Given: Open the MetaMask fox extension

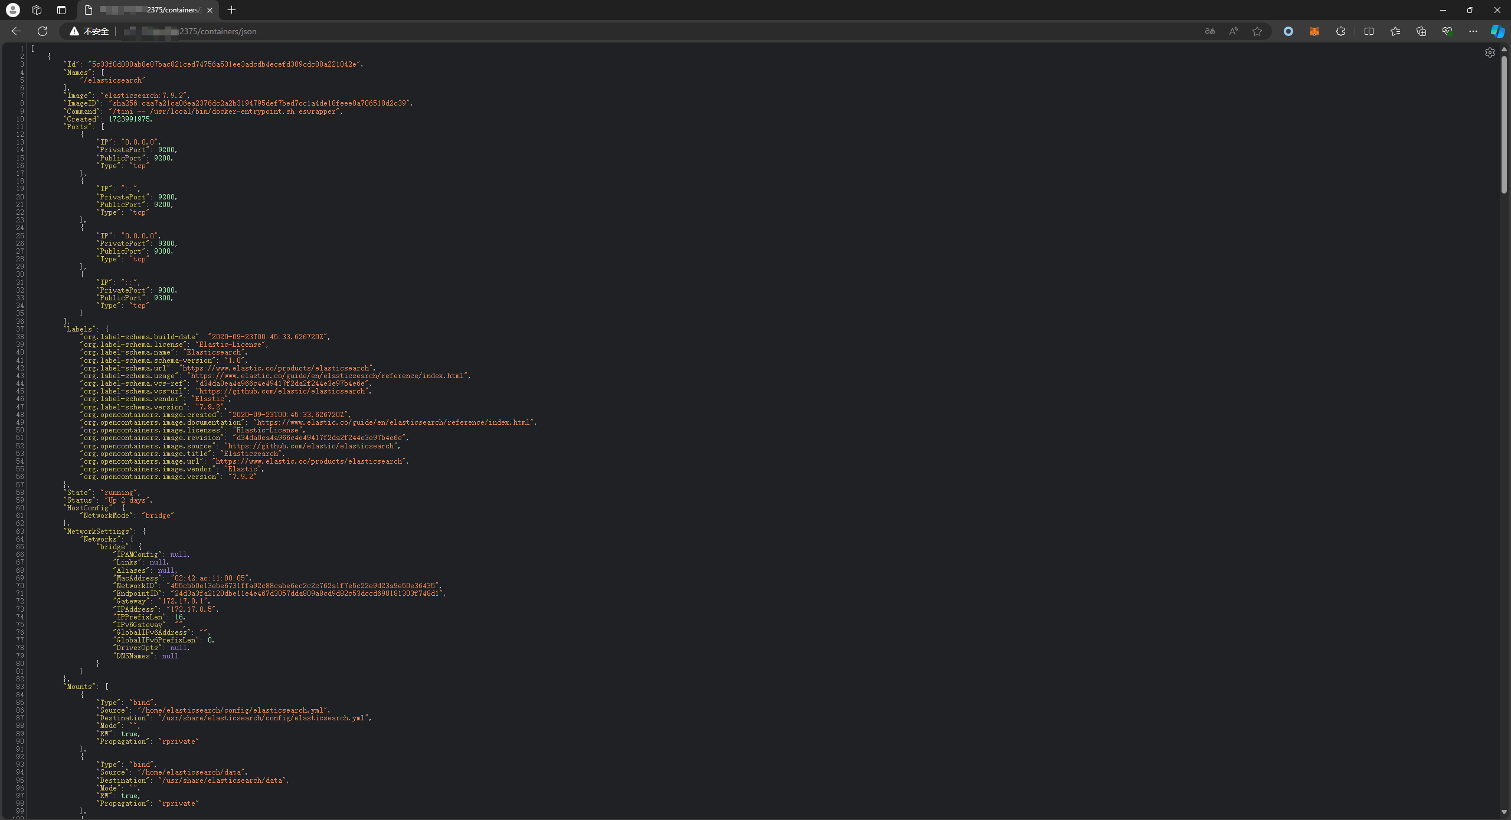Looking at the screenshot, I should point(1314,31).
